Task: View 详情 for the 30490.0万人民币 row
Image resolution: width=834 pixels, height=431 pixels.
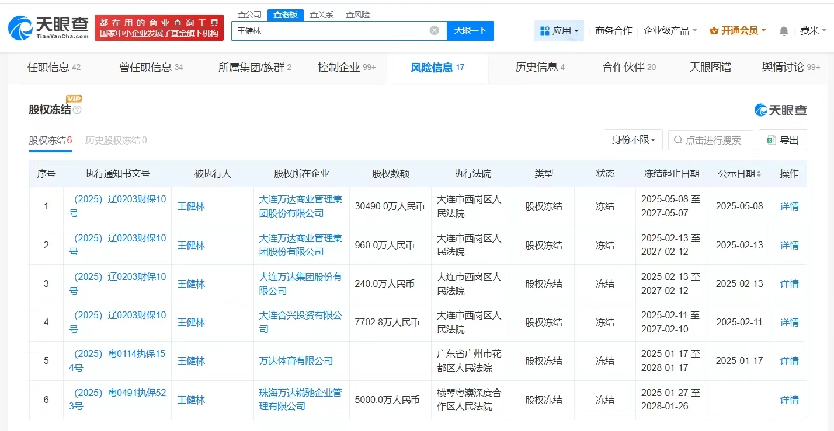Action: [x=790, y=206]
